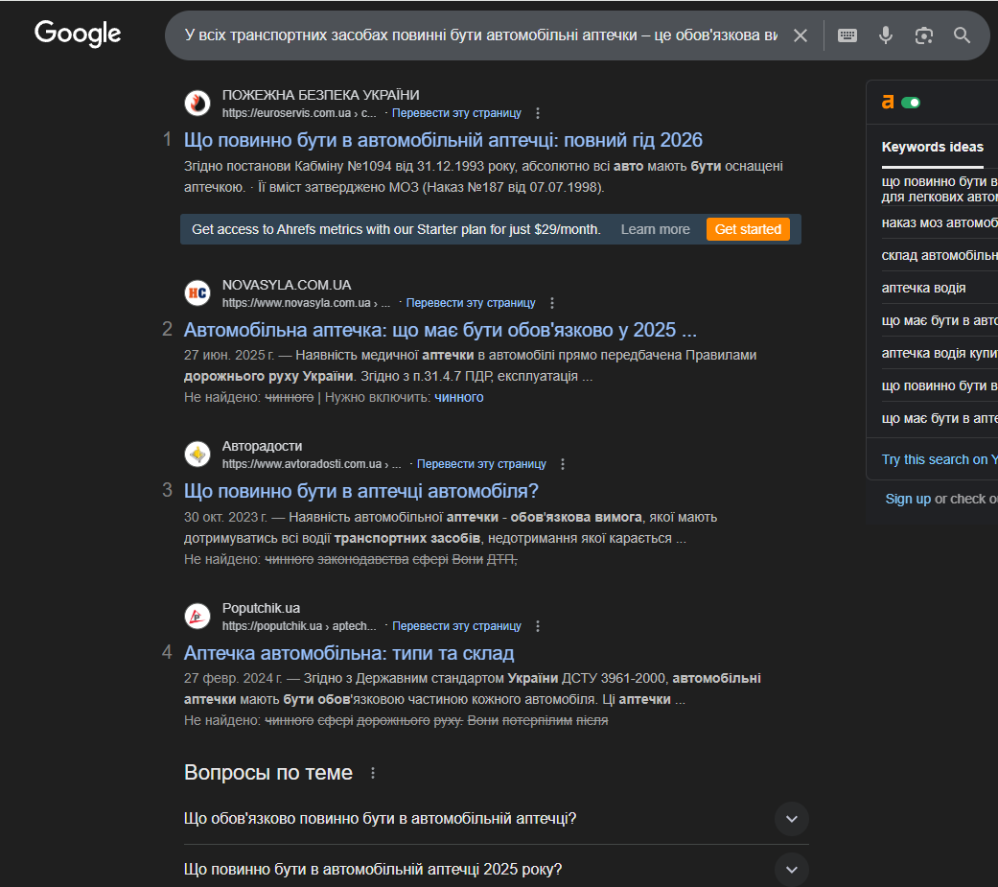The height and width of the screenshot is (887, 998).
Task: Click the Google logo
Action: pyautogui.click(x=78, y=34)
